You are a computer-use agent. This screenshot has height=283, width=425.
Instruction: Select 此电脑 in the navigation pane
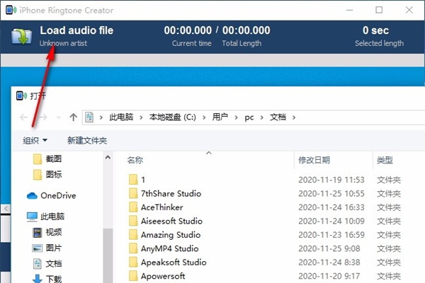pos(45,216)
